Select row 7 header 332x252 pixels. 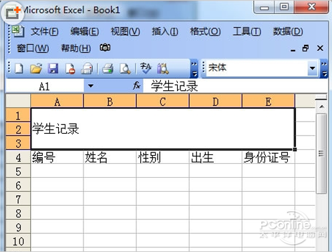(x=18, y=199)
